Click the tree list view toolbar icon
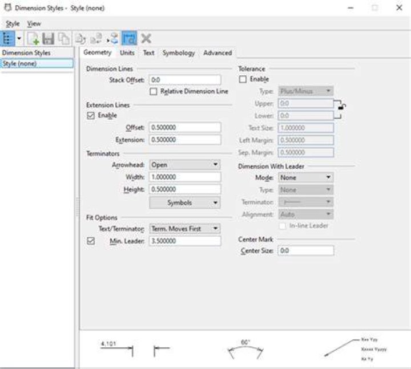 7,39
